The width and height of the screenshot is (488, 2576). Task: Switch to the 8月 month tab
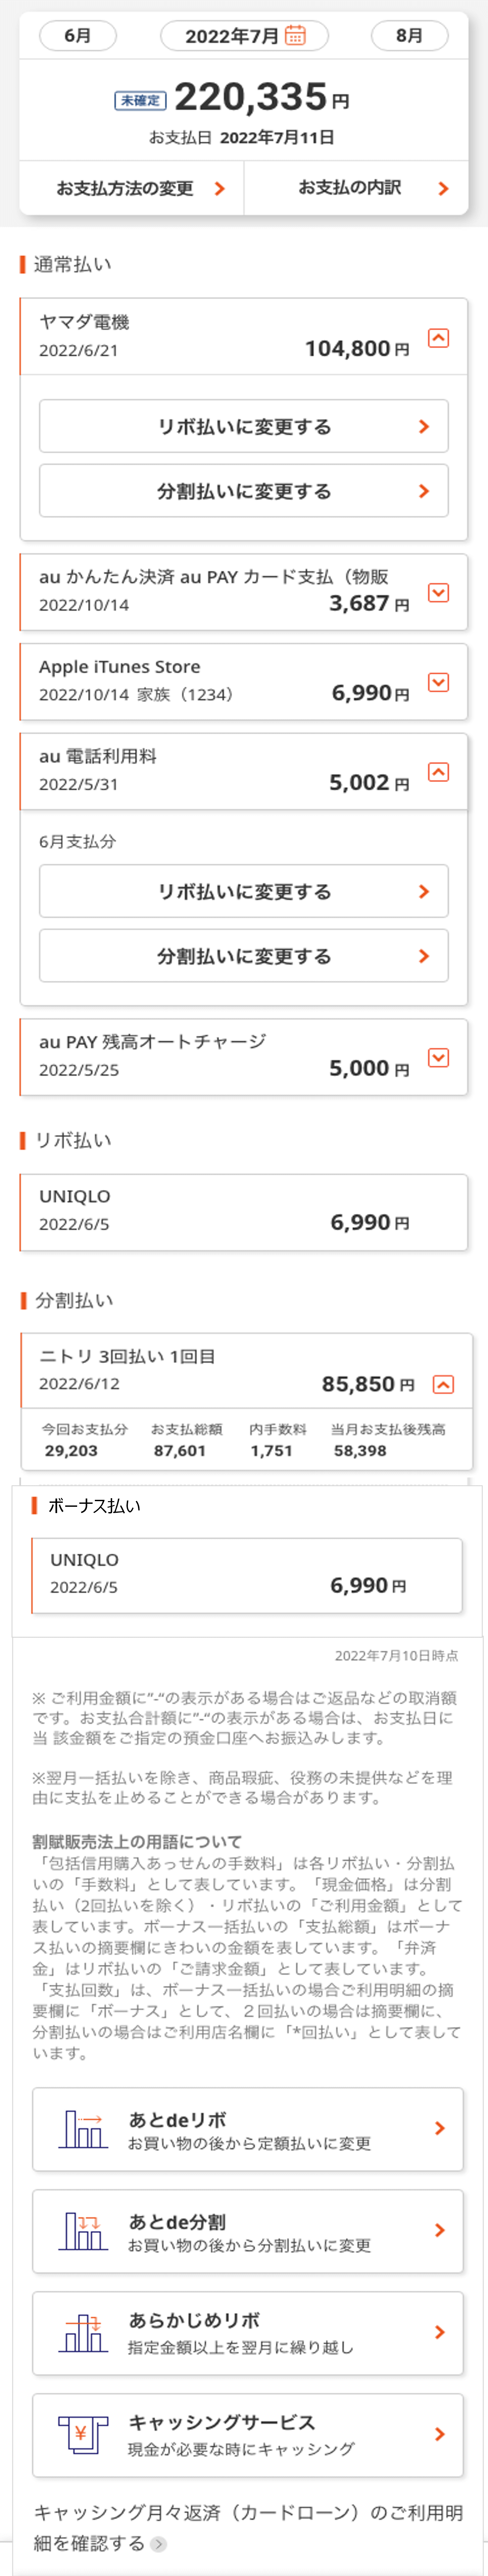pyautogui.click(x=409, y=36)
